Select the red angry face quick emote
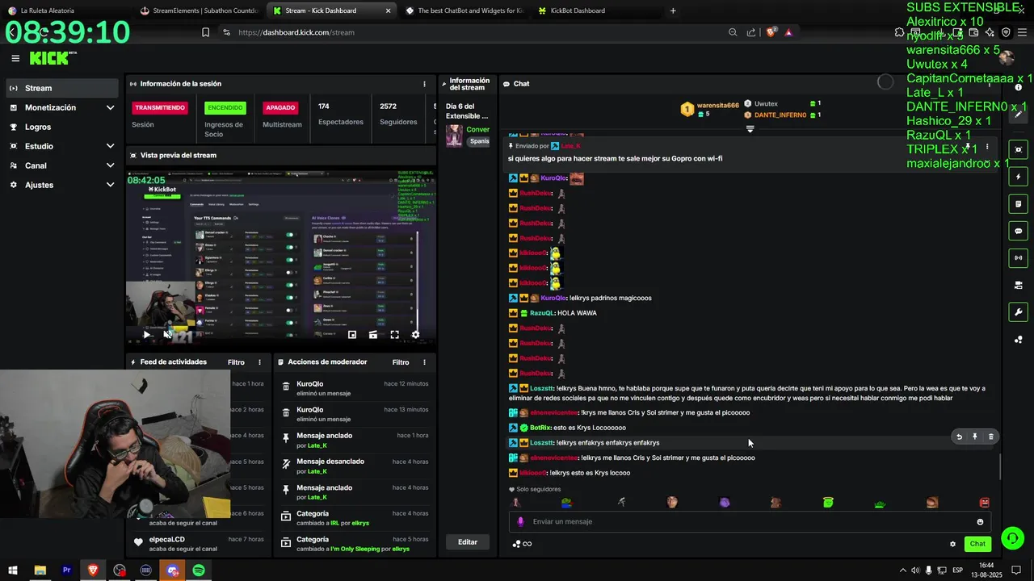The width and height of the screenshot is (1034, 581). (984, 502)
